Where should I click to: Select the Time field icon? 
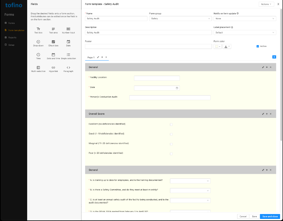(x=38, y=55)
